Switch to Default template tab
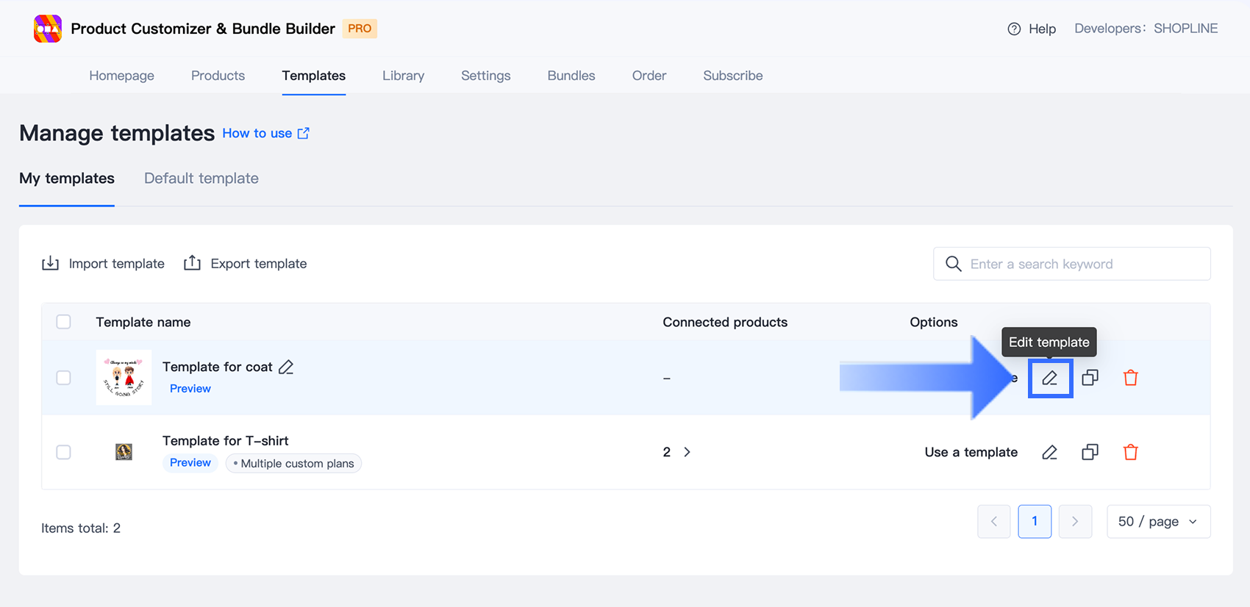The image size is (1250, 607). (x=201, y=179)
